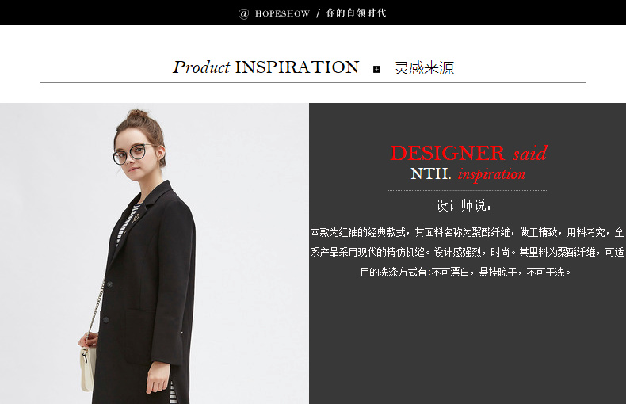The image size is (626, 404).
Task: Click the red DESIGNER said heading
Action: pyautogui.click(x=468, y=153)
